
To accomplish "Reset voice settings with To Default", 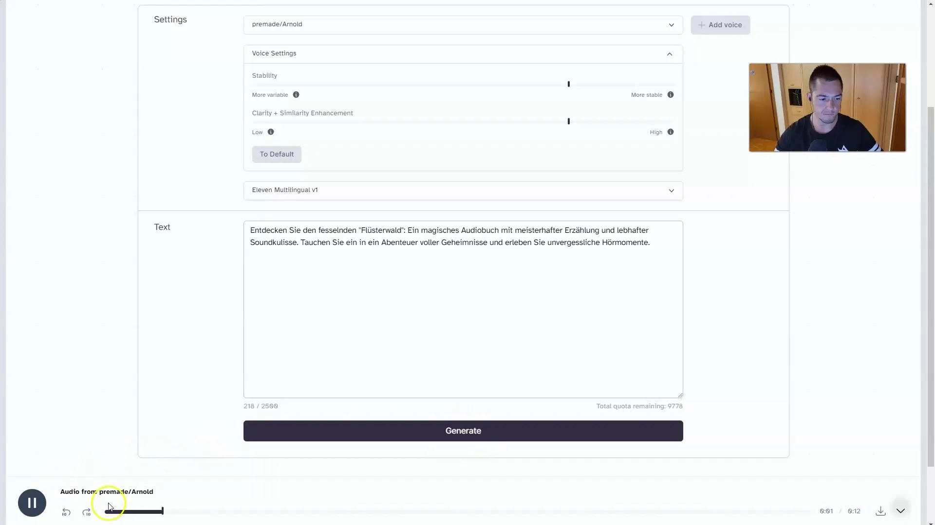I will [x=277, y=154].
